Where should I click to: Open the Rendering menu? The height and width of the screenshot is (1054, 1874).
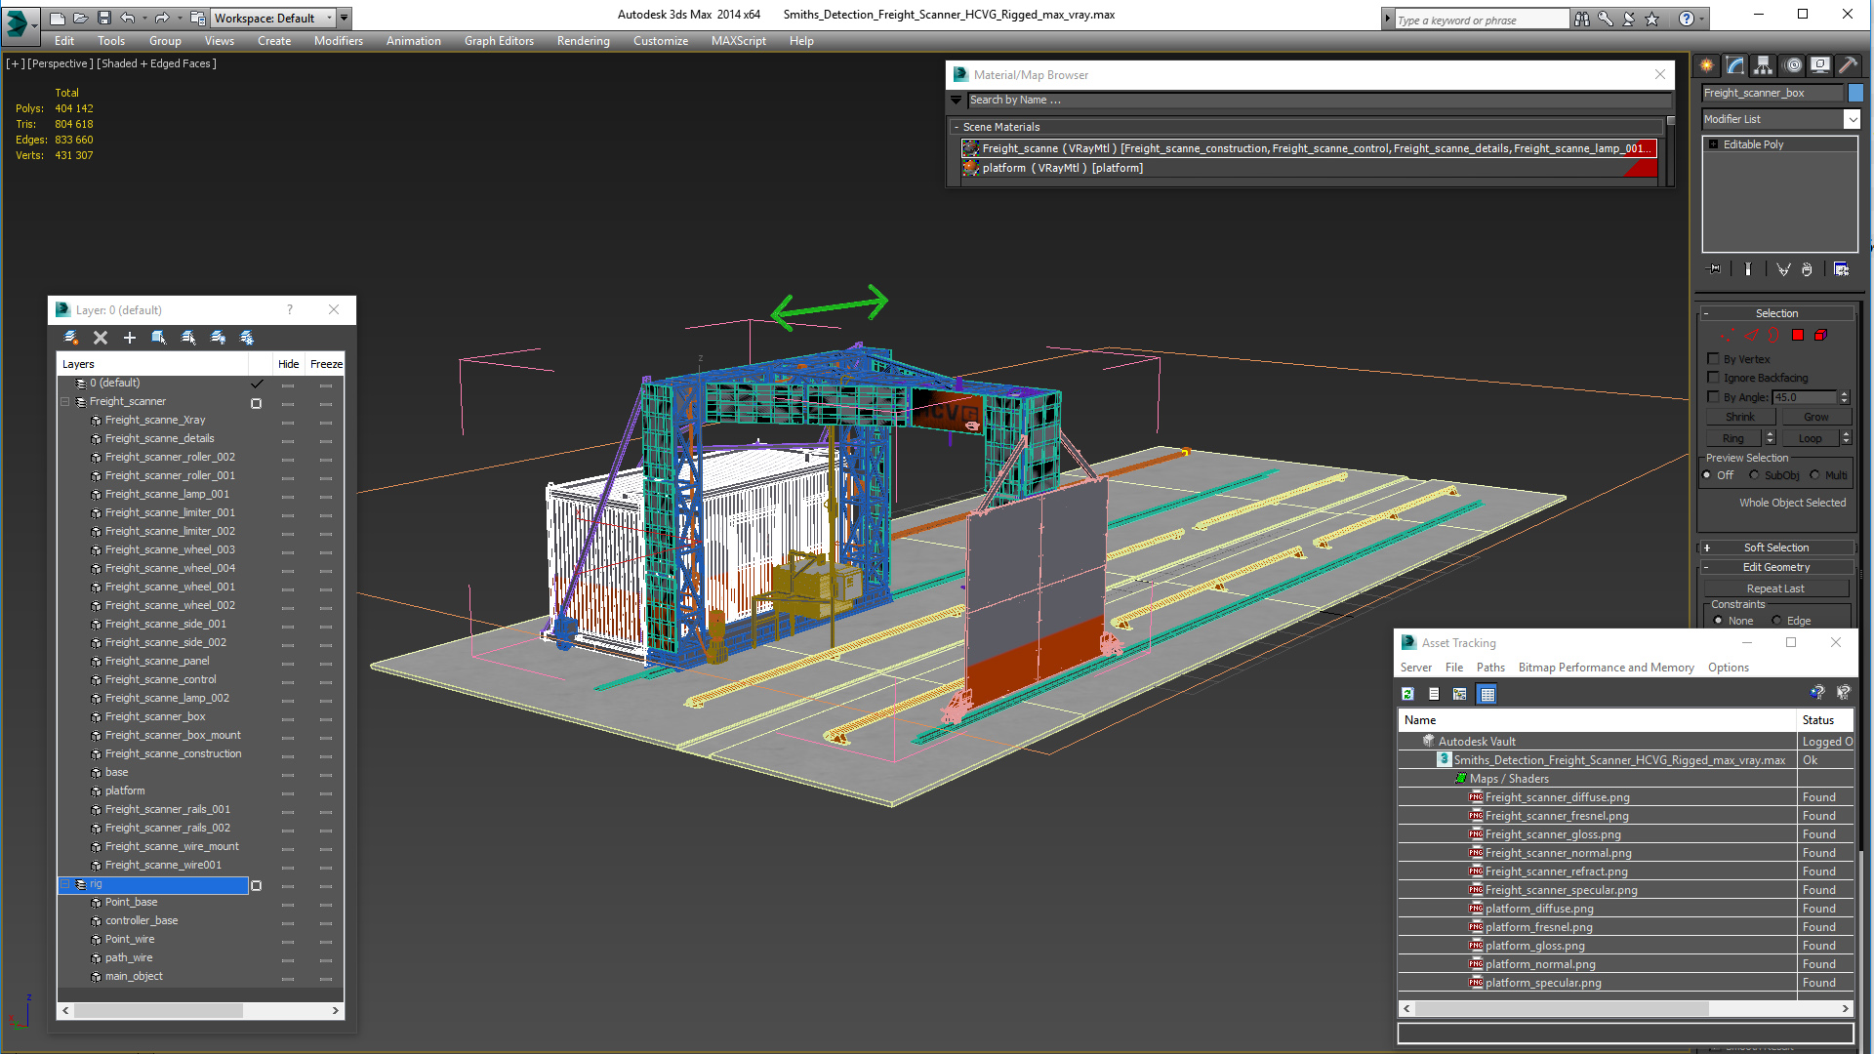click(583, 41)
